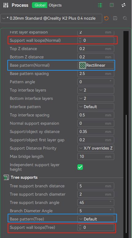Click the settings panel vertical scrollbar
The height and width of the screenshot is (238, 132).
point(126,174)
